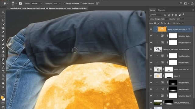Select the orange selected layer thumbnail
The image size is (195, 109).
click(x=162, y=29)
